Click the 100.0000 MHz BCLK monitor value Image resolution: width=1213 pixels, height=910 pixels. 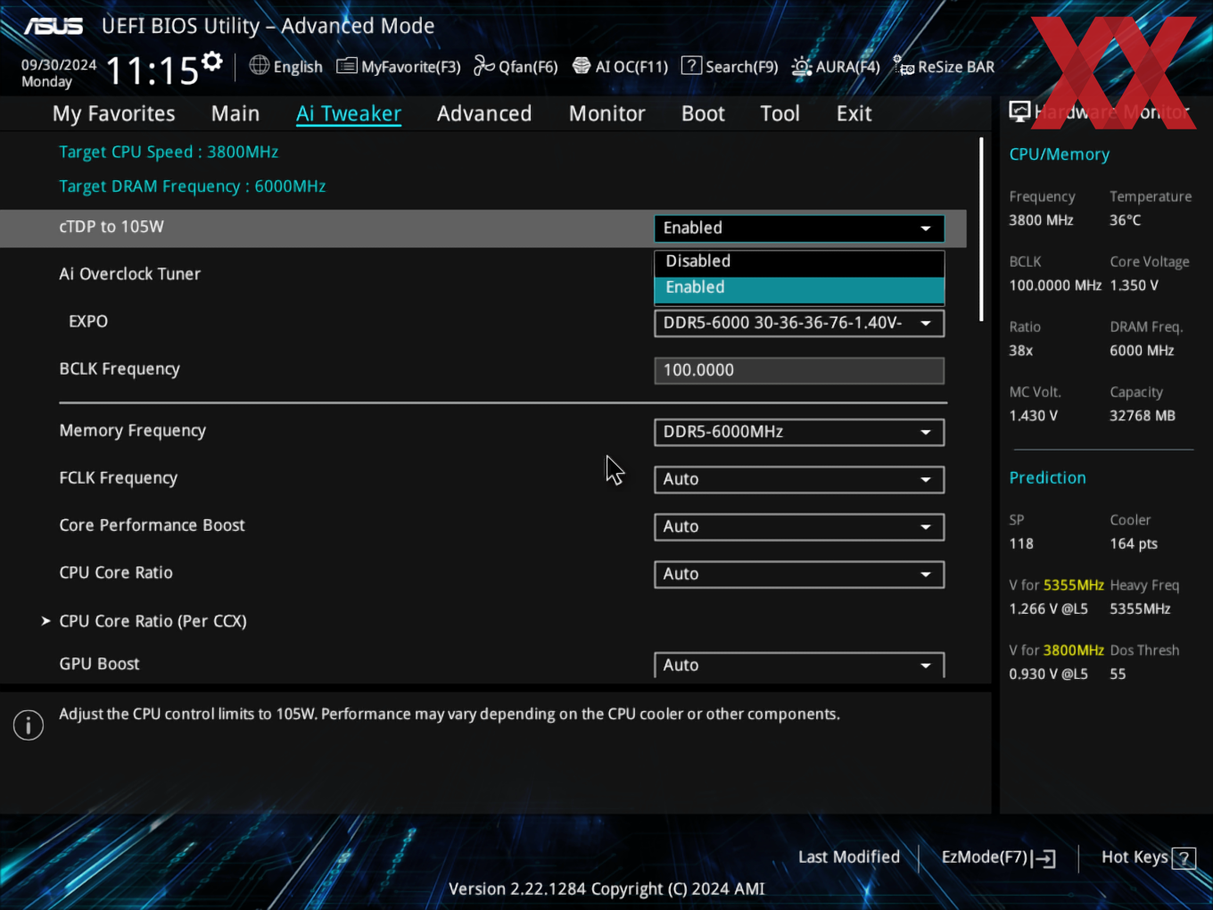pos(1055,285)
